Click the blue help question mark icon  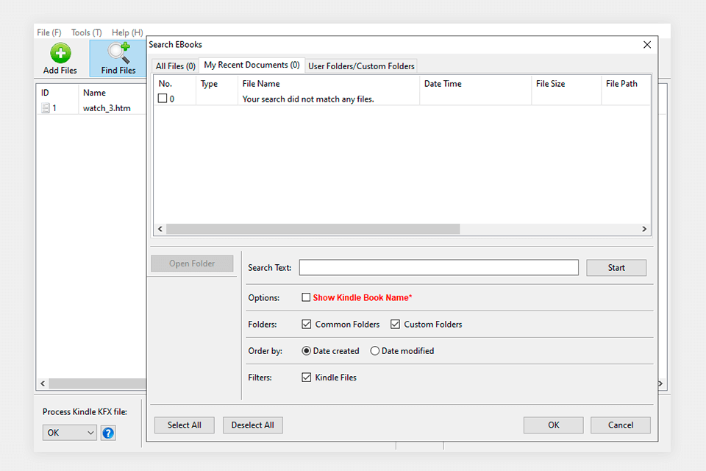(x=108, y=433)
